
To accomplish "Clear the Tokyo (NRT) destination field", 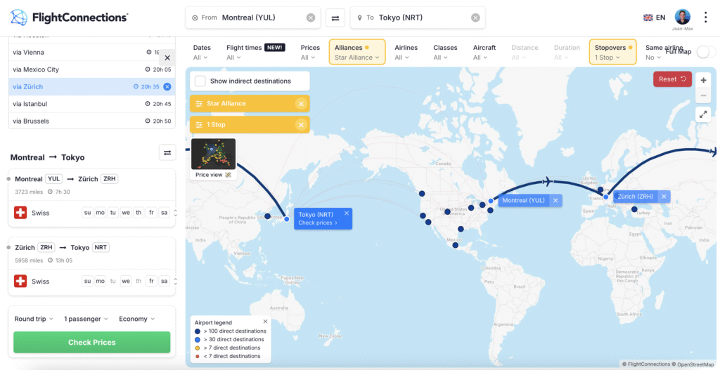I will (x=475, y=18).
